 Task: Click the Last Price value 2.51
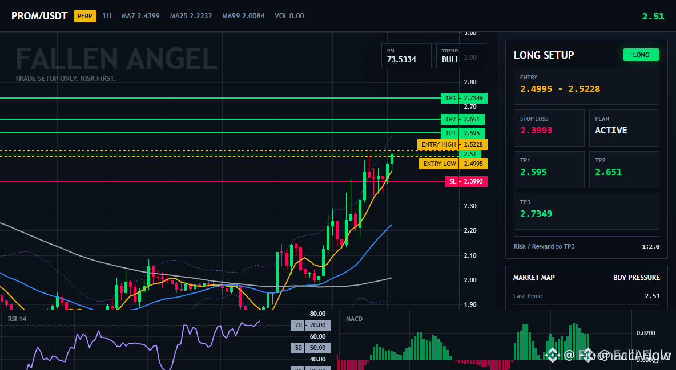click(x=652, y=296)
